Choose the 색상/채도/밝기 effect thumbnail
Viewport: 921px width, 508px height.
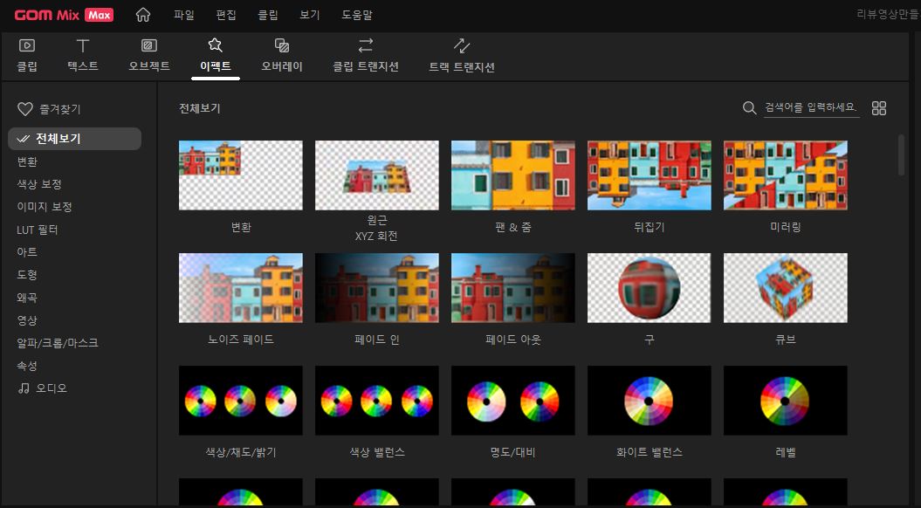click(241, 401)
